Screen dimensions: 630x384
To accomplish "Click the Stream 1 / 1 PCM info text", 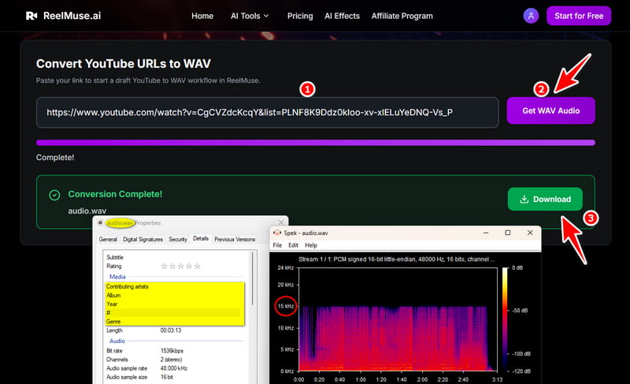I will click(397, 259).
